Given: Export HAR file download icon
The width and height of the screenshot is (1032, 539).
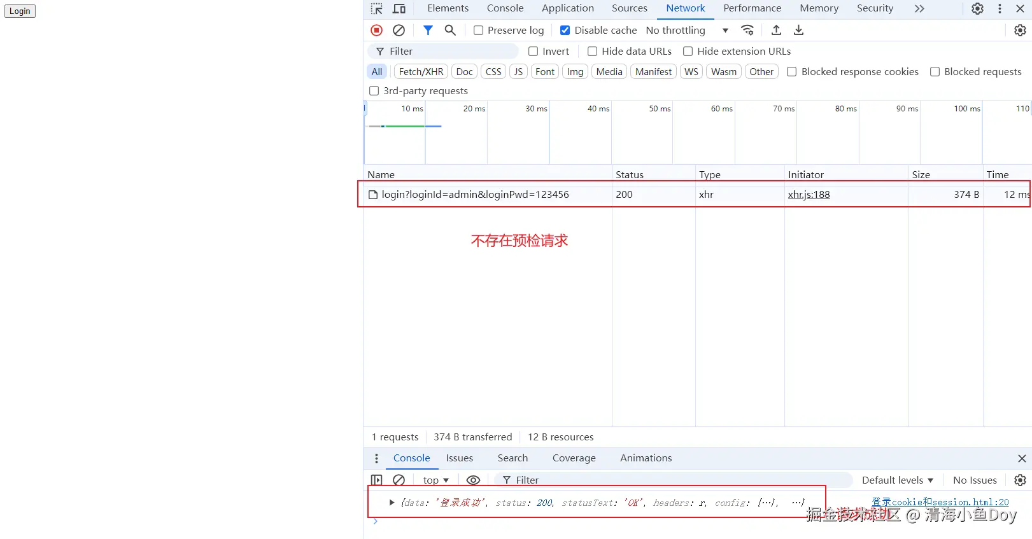Looking at the screenshot, I should tap(798, 30).
